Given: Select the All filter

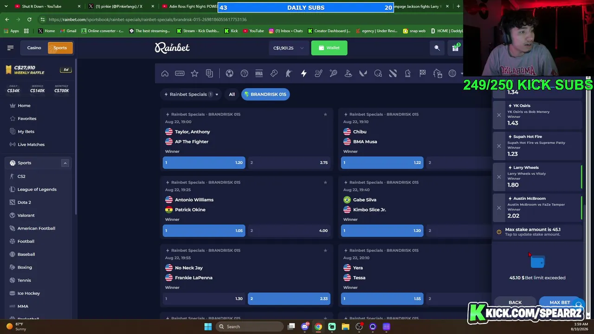Looking at the screenshot, I should point(232,94).
